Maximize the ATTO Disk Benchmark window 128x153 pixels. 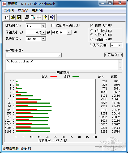tap(110, 3)
